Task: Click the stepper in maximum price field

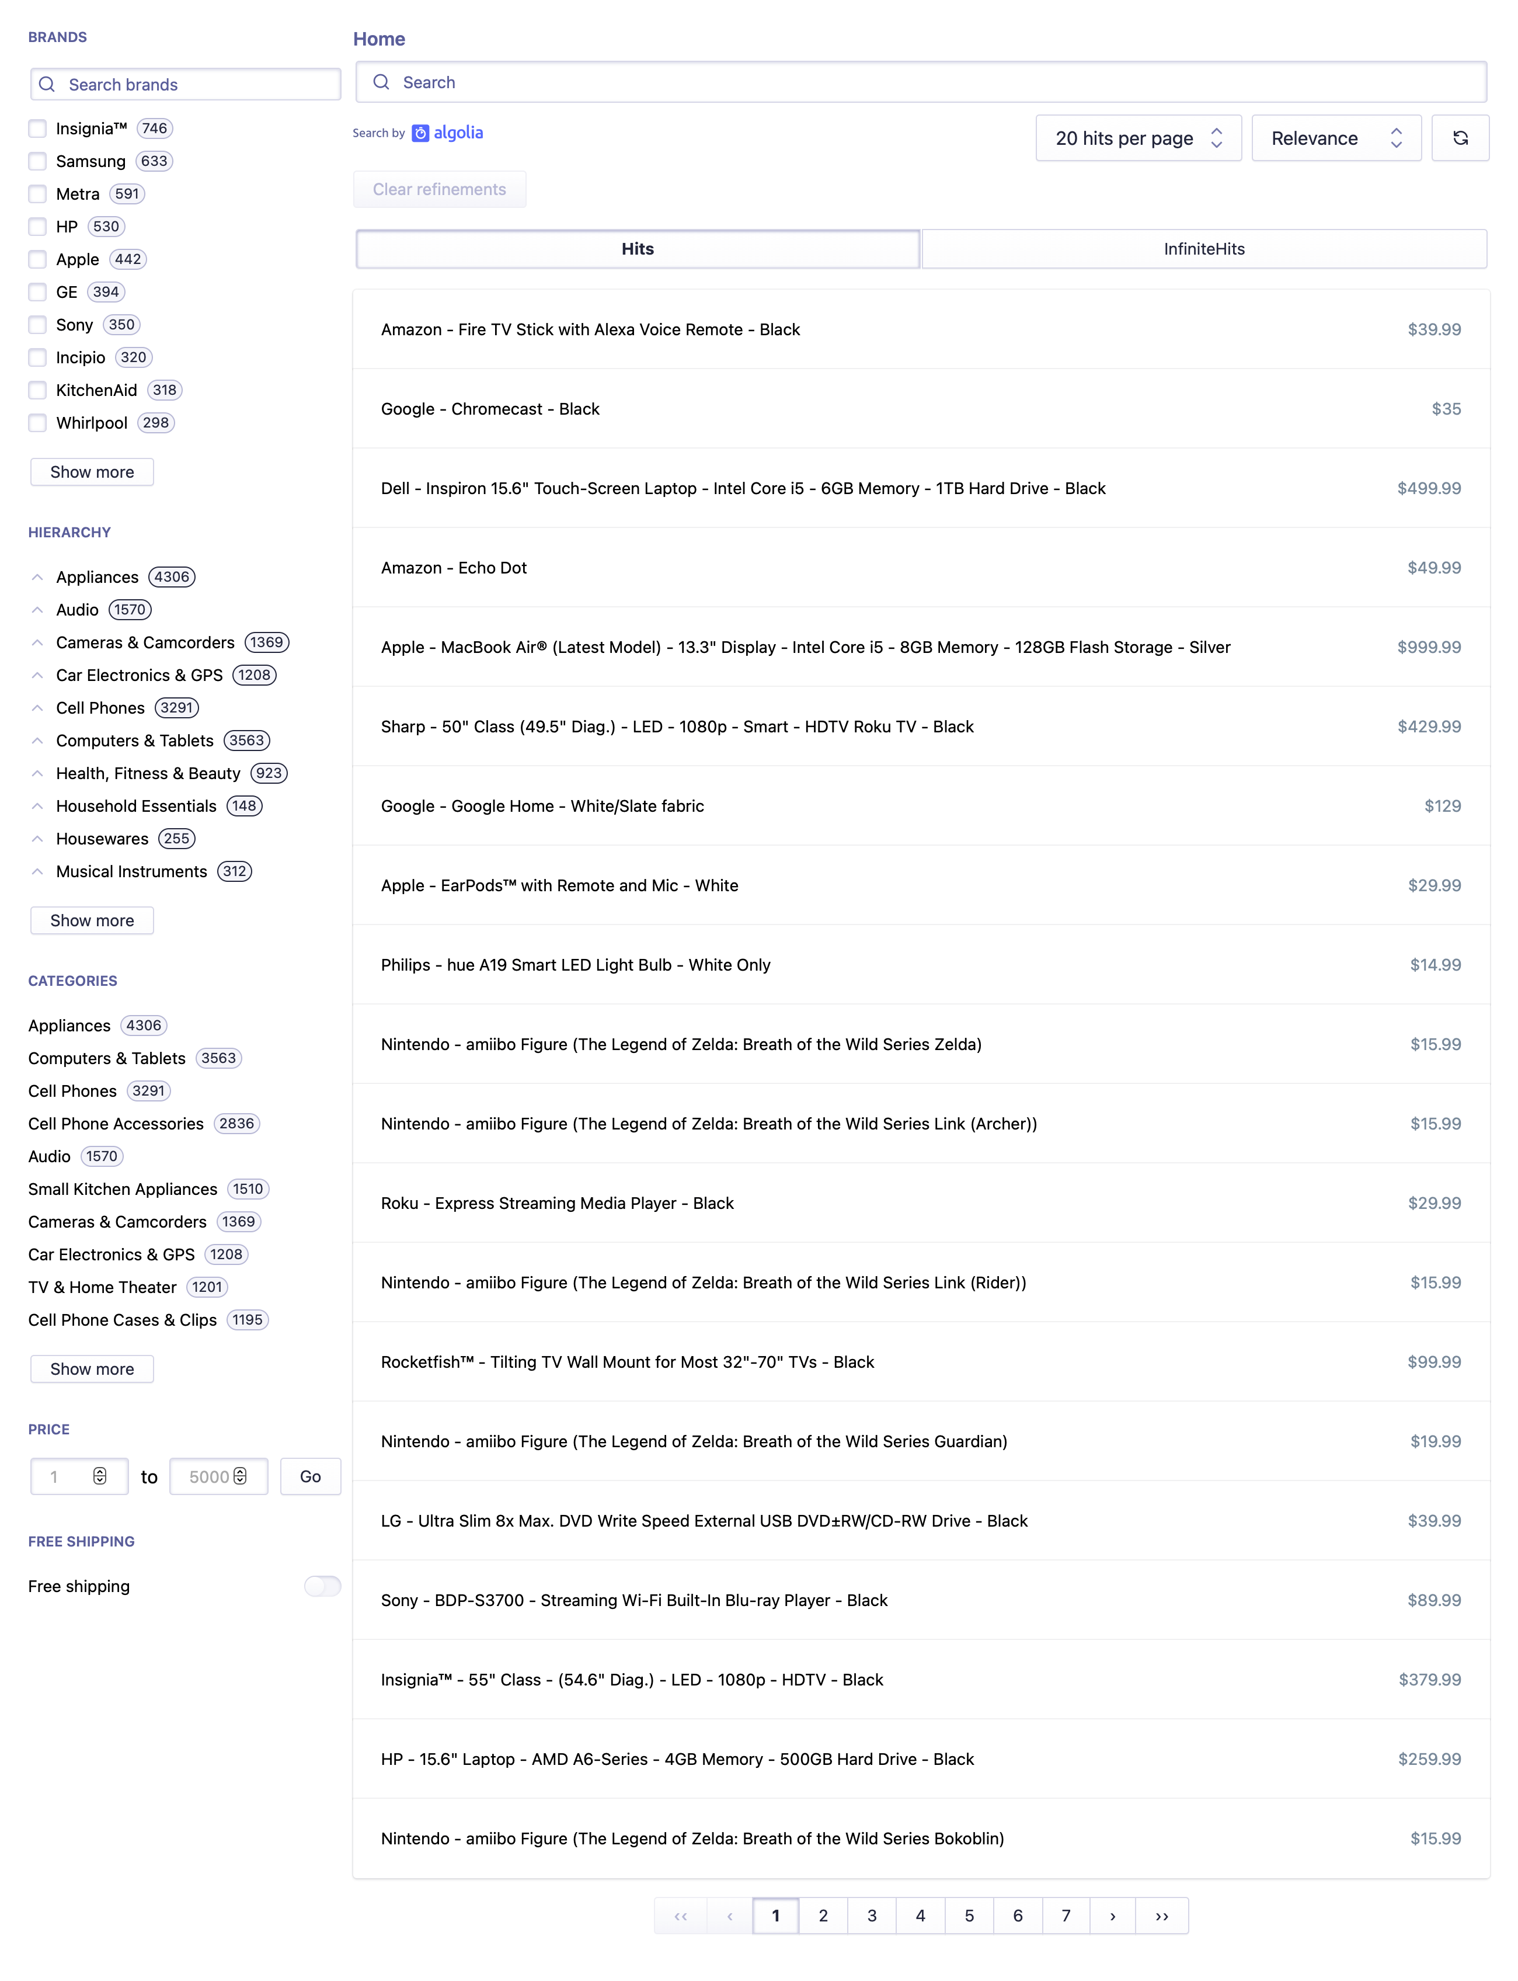Action: coord(241,1476)
